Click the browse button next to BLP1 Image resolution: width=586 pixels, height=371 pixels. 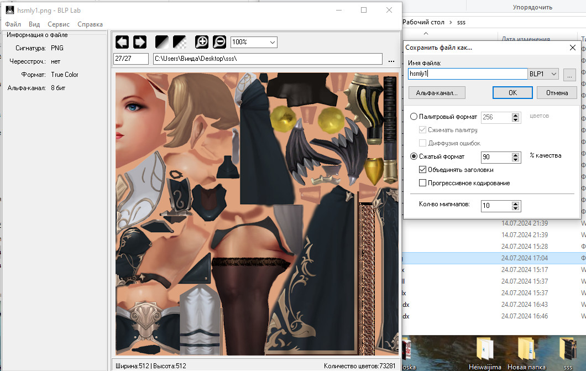pyautogui.click(x=569, y=75)
